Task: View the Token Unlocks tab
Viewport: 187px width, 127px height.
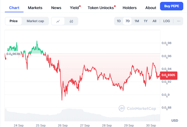Action: tap(100, 8)
